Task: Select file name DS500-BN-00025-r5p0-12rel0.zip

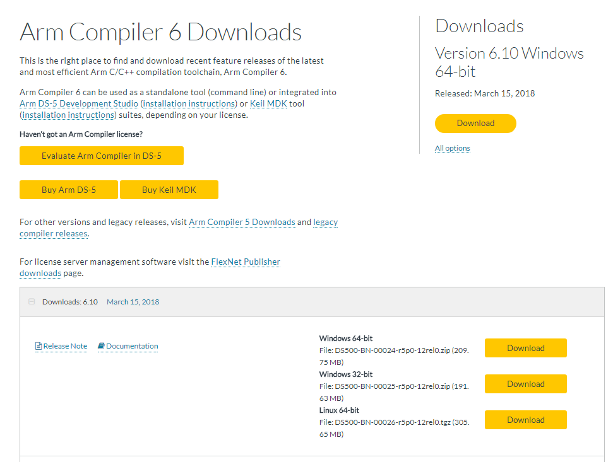Action: coord(393,386)
